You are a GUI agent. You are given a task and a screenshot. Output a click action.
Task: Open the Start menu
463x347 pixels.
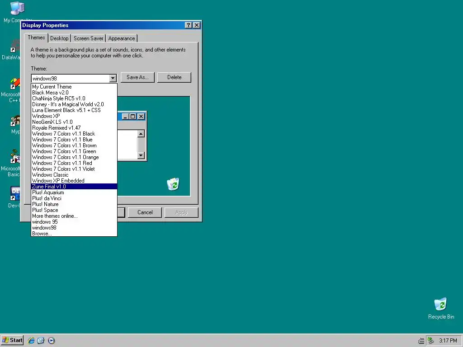[12, 340]
